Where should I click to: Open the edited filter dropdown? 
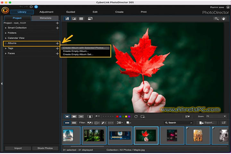coord(104,123)
